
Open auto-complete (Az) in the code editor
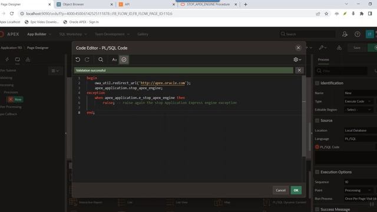[114, 59]
